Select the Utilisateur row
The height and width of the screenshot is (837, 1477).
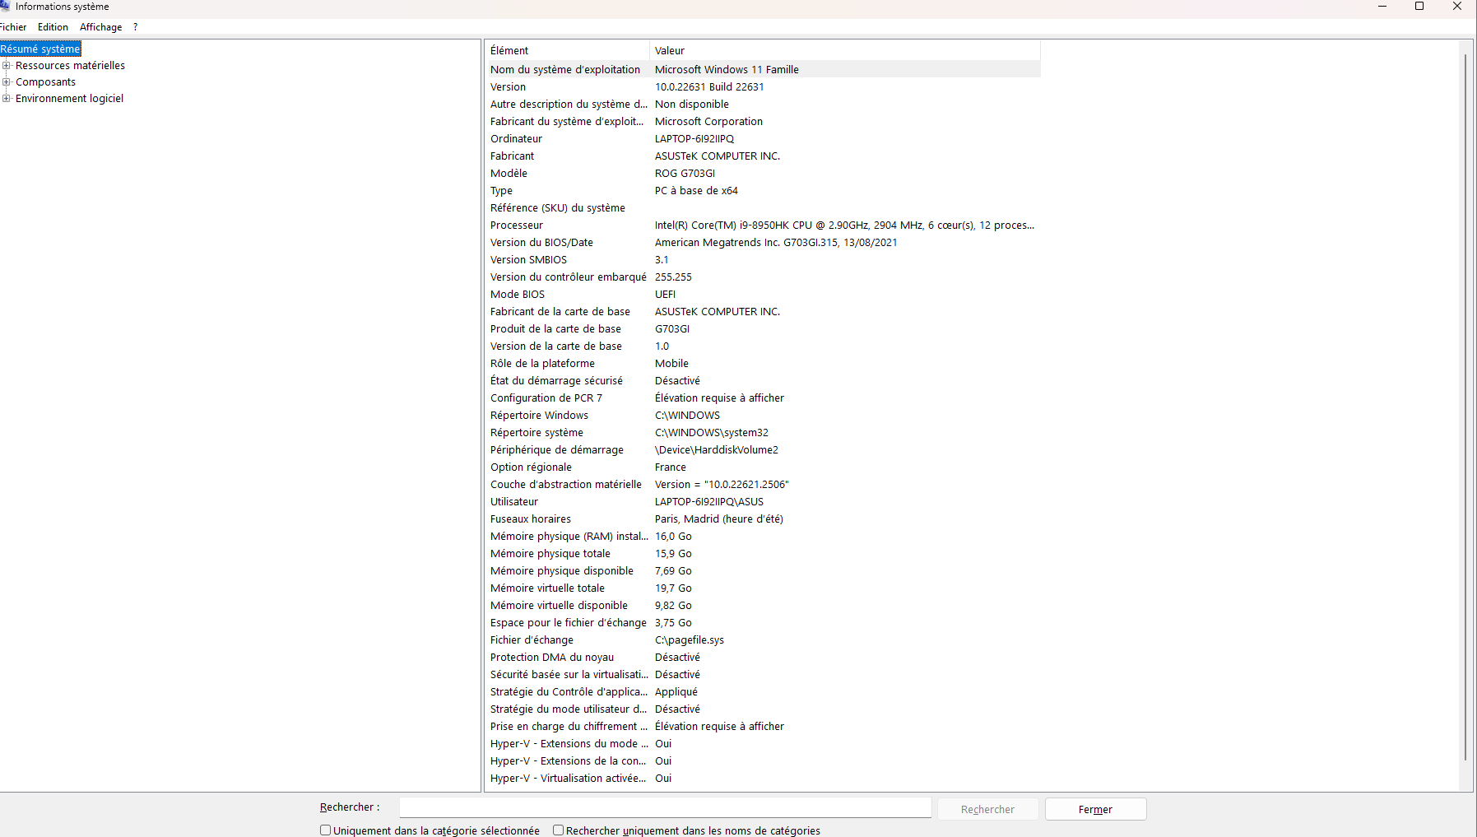coord(764,501)
